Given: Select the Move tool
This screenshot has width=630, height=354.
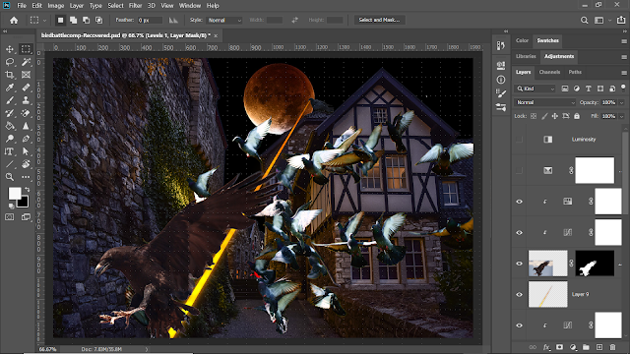Looking at the screenshot, I should point(10,49).
